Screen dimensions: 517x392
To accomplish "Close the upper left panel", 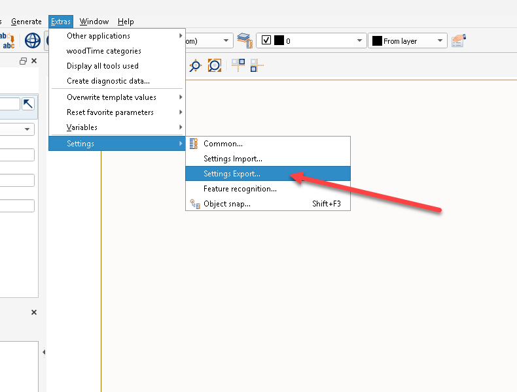I will 34,61.
